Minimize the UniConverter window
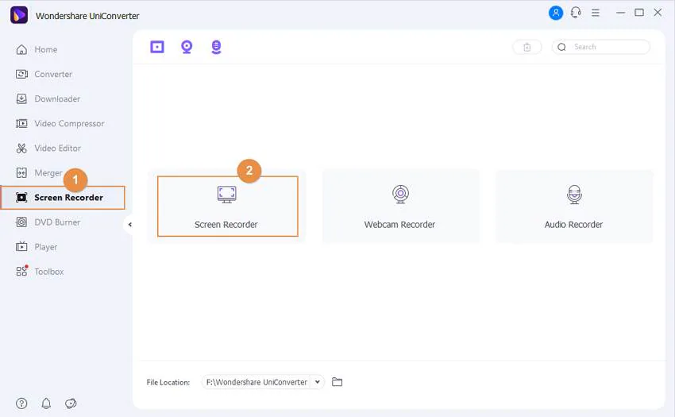 pyautogui.click(x=620, y=13)
